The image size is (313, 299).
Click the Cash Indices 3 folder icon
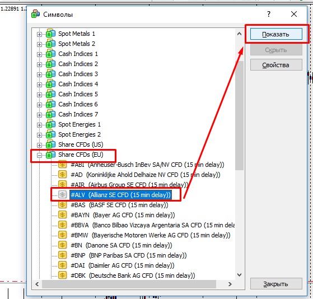50,74
